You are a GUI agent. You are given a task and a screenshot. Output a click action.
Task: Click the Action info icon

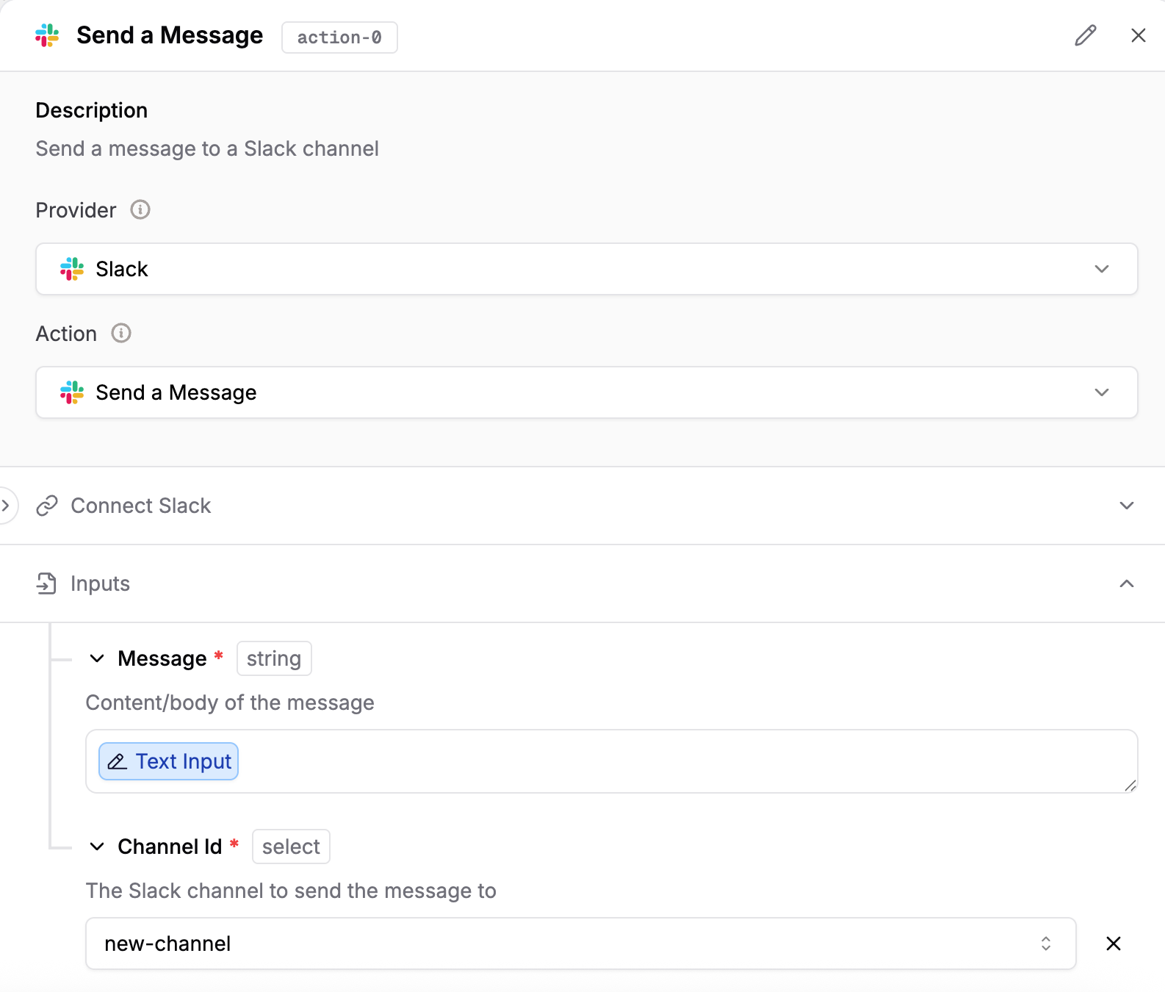click(x=121, y=334)
